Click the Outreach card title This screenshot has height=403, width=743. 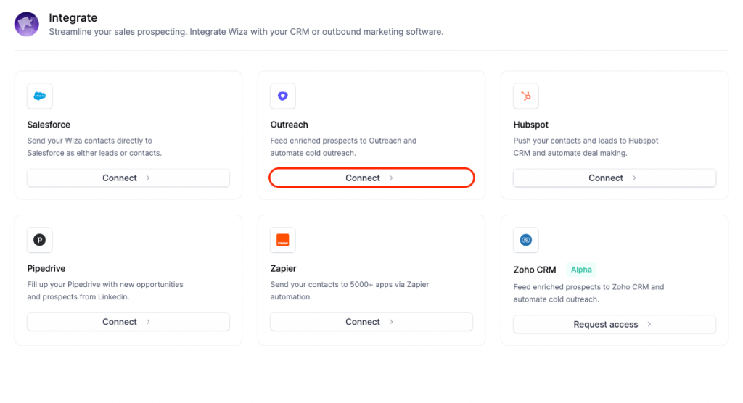[x=289, y=125]
